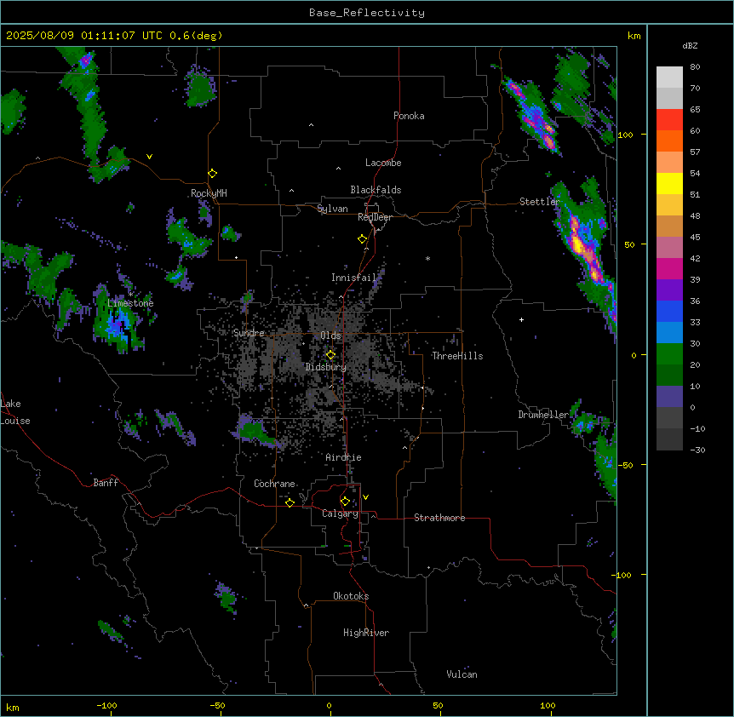Click the Blackfalds city label
Screen dimensions: 734x717
376,190
